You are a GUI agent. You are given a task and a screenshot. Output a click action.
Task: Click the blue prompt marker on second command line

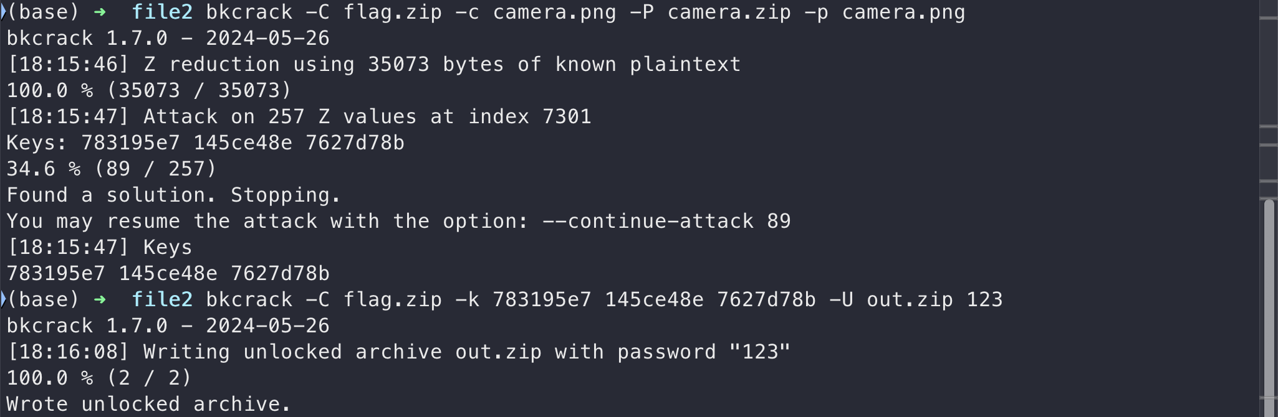click(x=3, y=300)
